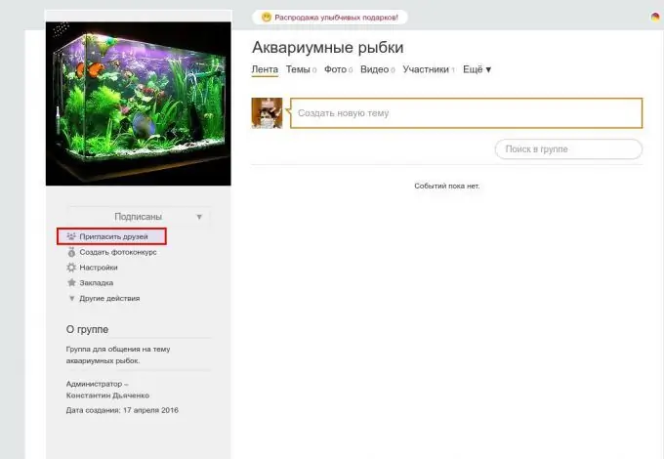This screenshot has width=664, height=459.
Task: Click the smiley icon in the gift sale banner
Action: point(265,18)
